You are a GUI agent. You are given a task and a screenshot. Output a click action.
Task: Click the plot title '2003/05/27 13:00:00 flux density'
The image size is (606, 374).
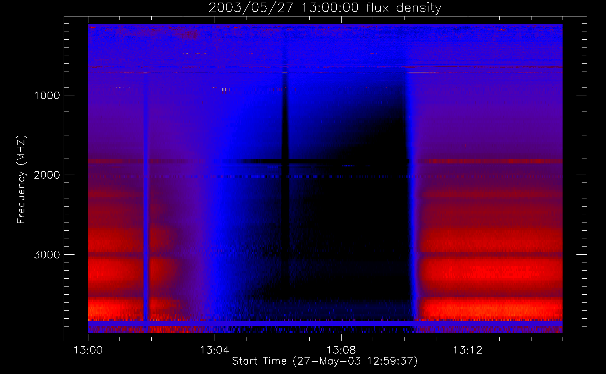[x=325, y=8]
